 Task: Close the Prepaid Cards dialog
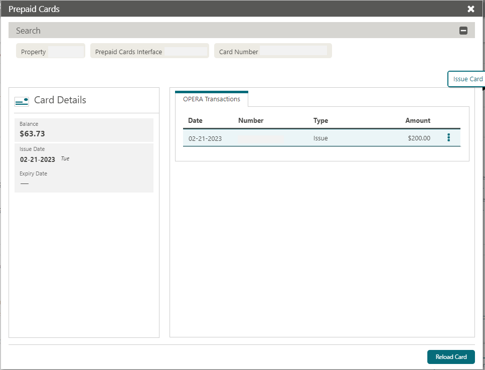click(x=470, y=9)
